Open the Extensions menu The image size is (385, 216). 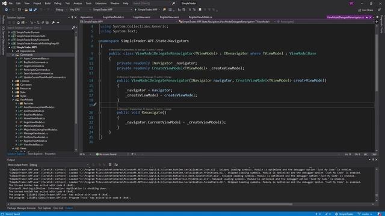click(x=100, y=4)
